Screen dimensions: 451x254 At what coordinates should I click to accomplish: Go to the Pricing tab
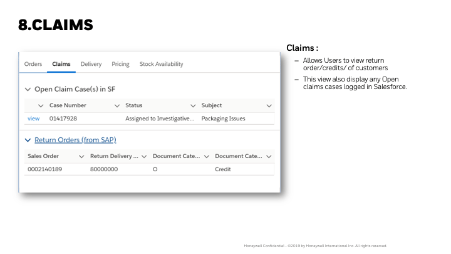[x=120, y=64]
